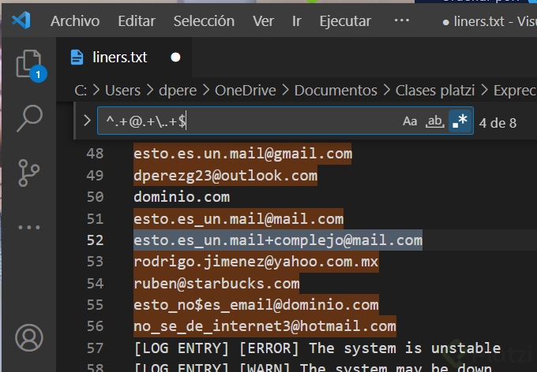
Task: Click the OneDrive breadcrumb segment
Action: 246,91
